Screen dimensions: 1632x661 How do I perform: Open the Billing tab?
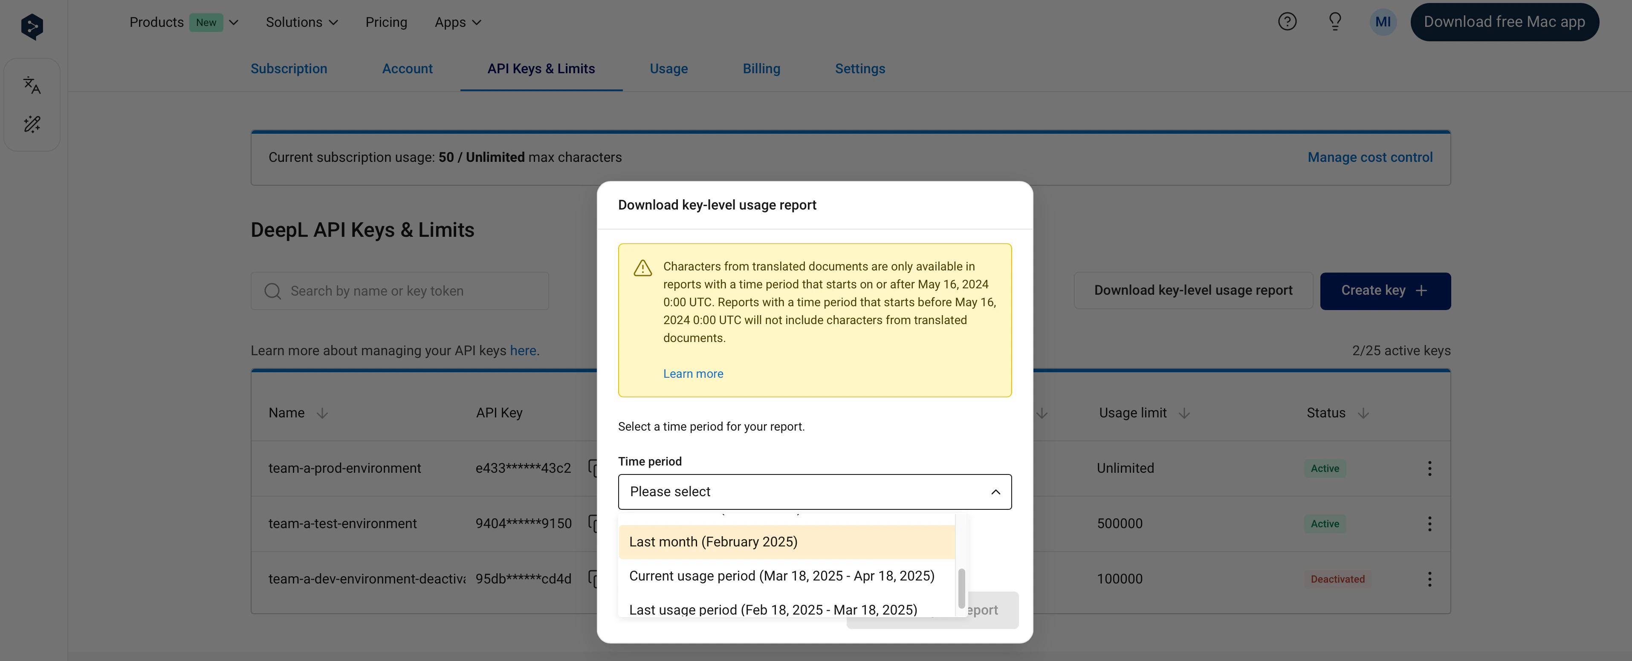click(x=761, y=69)
